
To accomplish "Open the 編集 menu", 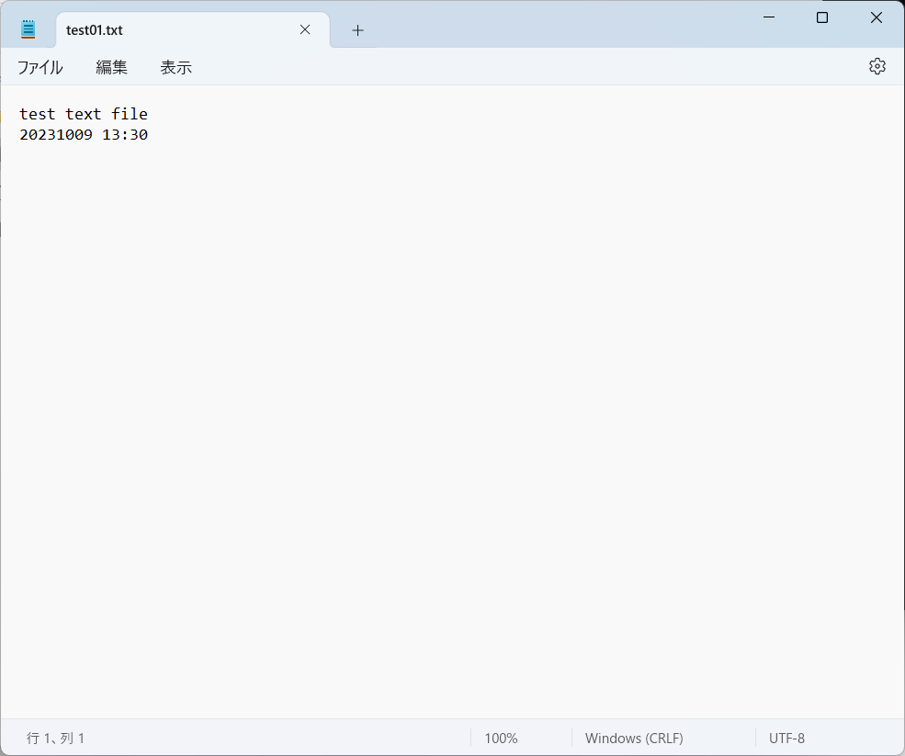I will point(111,67).
